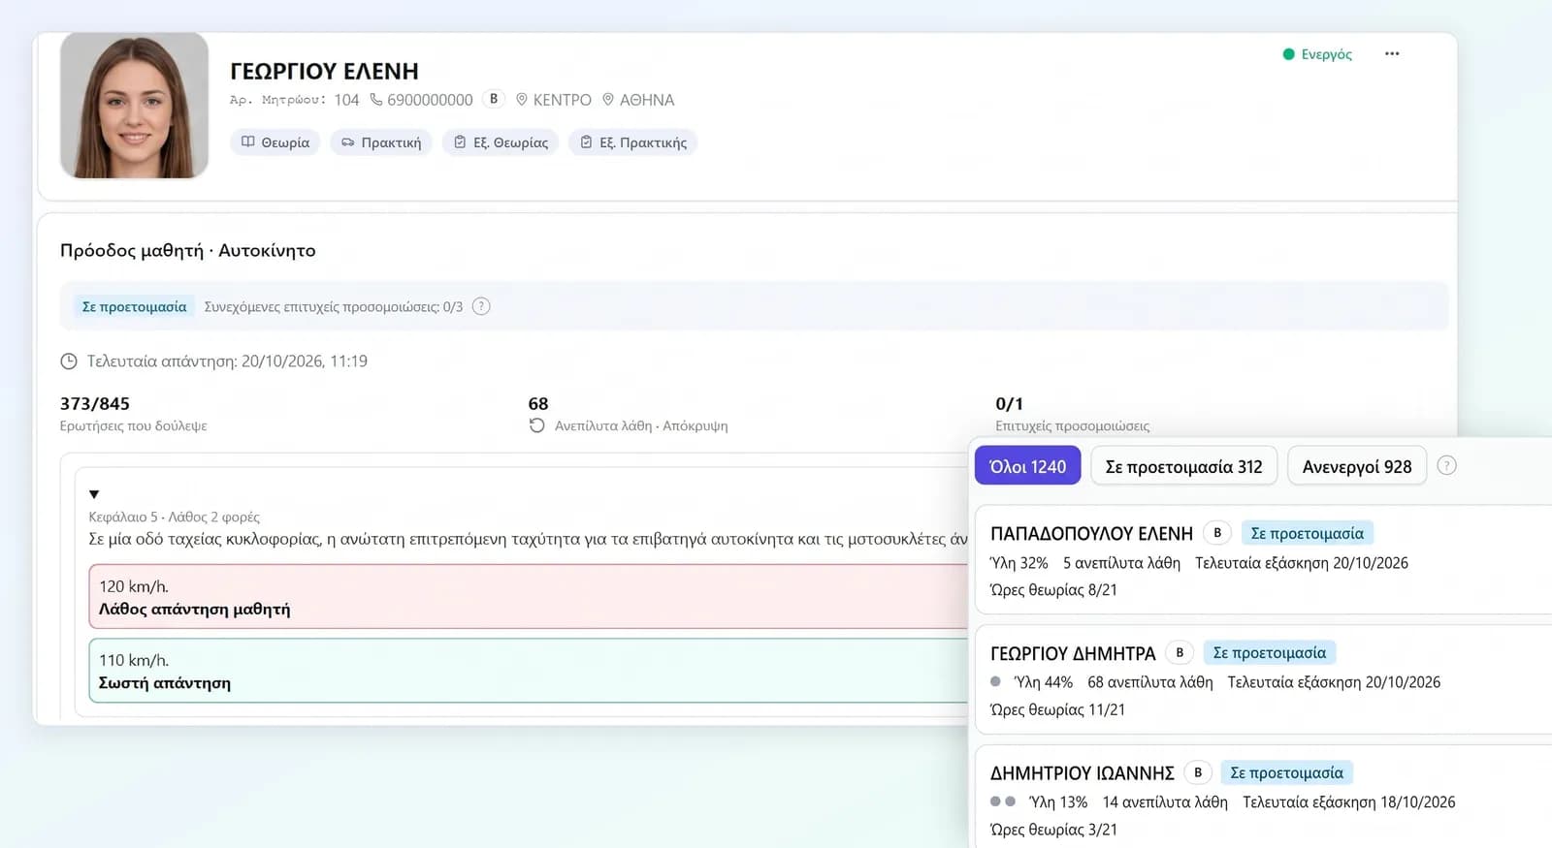Click the Σε προετοιμασία badge beside ΔΗΜΗΤΡΙΟΥ ΙΩΑΝΝΗΣ
The width and height of the screenshot is (1552, 848).
1287,773
